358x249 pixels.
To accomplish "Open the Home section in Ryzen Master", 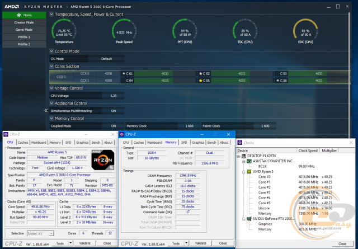I will tap(24, 15).
